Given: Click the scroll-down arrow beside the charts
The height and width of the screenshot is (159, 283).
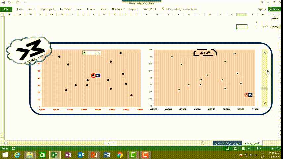Looking at the screenshot, I should coord(264,103).
